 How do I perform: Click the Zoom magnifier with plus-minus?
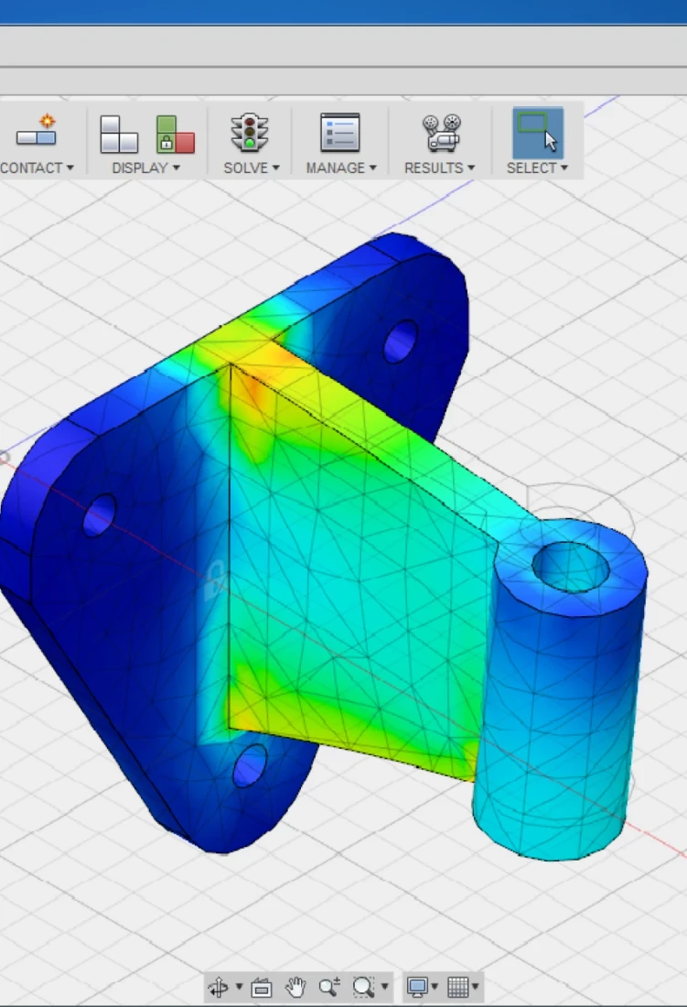click(x=329, y=987)
